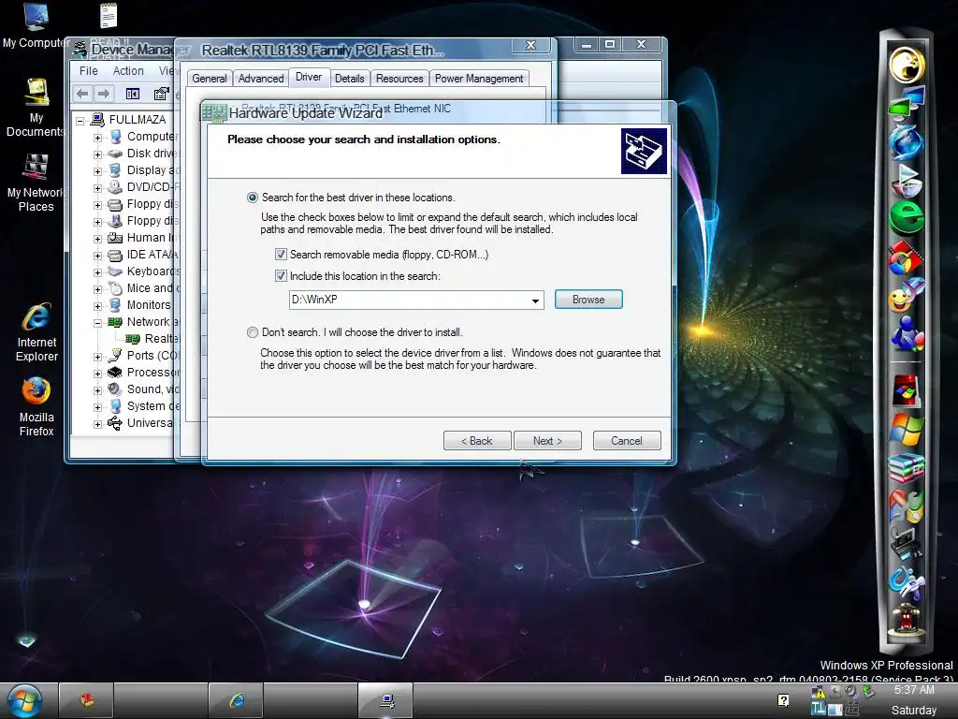Open Action menu in Device Manager

point(128,71)
